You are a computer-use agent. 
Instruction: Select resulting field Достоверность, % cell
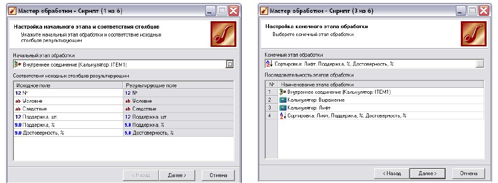tap(178, 133)
